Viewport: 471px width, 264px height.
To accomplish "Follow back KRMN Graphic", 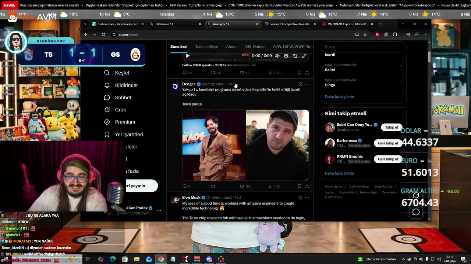I will [388, 159].
